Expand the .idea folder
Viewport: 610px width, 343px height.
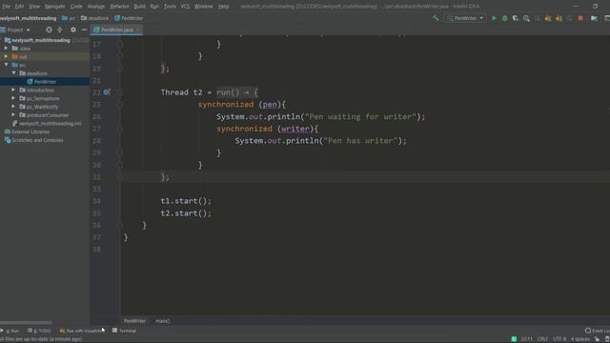point(6,49)
